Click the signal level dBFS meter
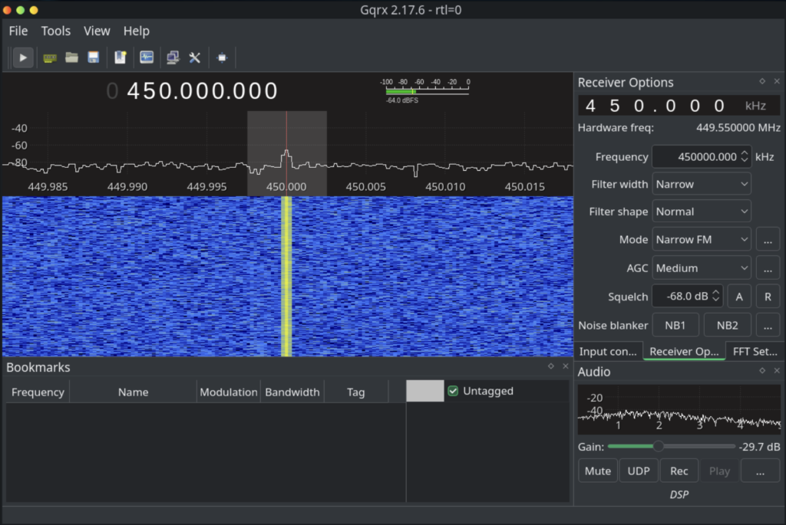The image size is (786, 525). (427, 90)
